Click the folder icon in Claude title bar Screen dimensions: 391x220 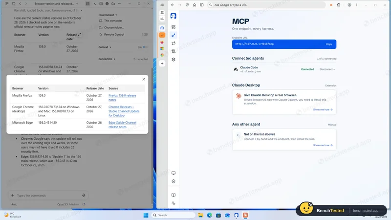113,4
